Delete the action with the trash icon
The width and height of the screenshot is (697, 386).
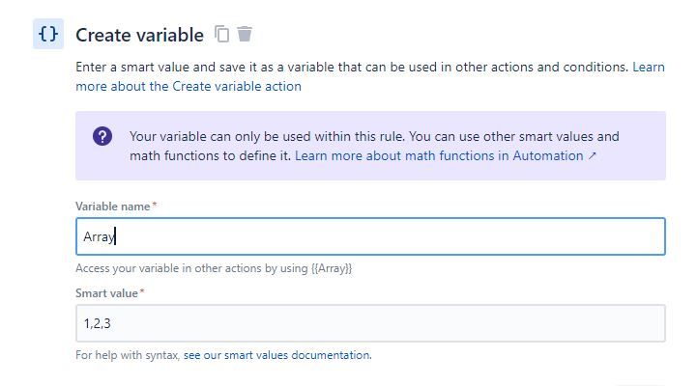click(x=244, y=34)
